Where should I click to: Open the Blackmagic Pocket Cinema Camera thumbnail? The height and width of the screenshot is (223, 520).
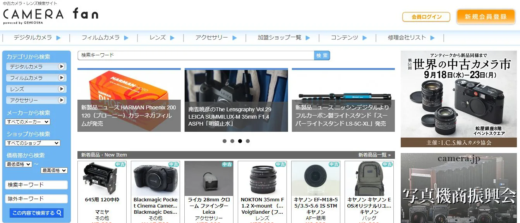point(156,179)
